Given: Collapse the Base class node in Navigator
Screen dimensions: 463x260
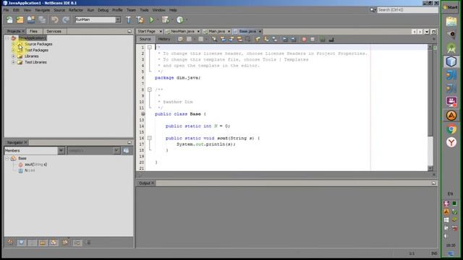Looking at the screenshot, I should 7,159.
